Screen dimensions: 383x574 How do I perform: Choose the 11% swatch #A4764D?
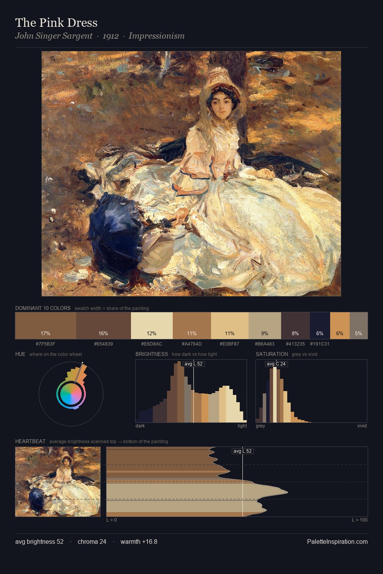pyautogui.click(x=192, y=326)
